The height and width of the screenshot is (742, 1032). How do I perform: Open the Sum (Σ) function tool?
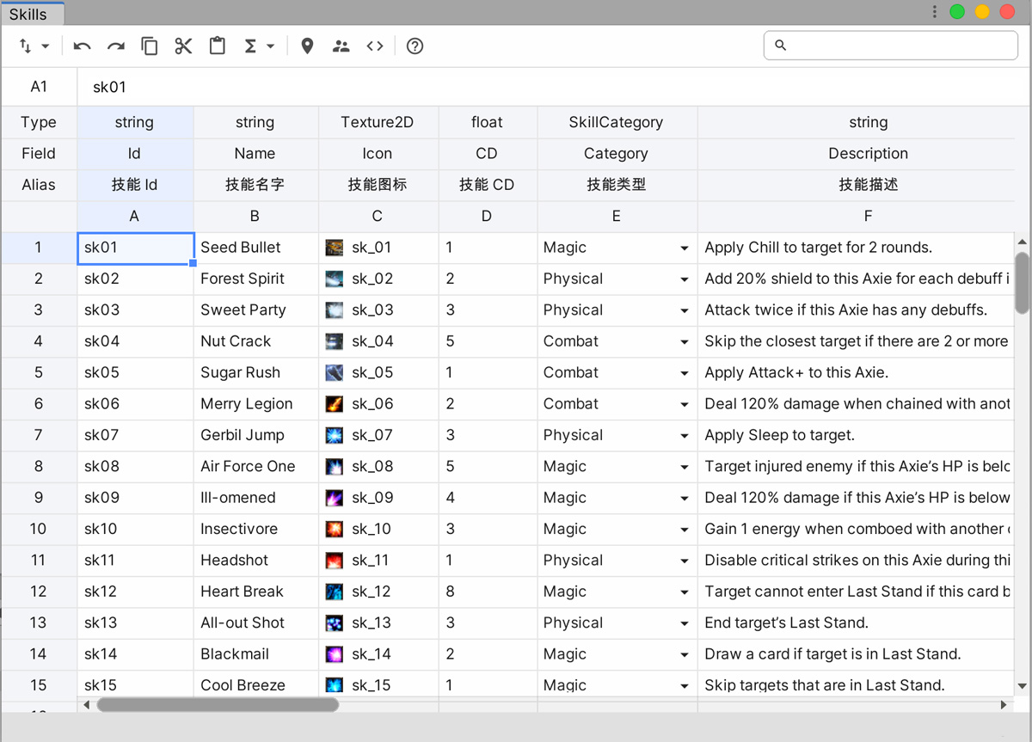pos(251,46)
